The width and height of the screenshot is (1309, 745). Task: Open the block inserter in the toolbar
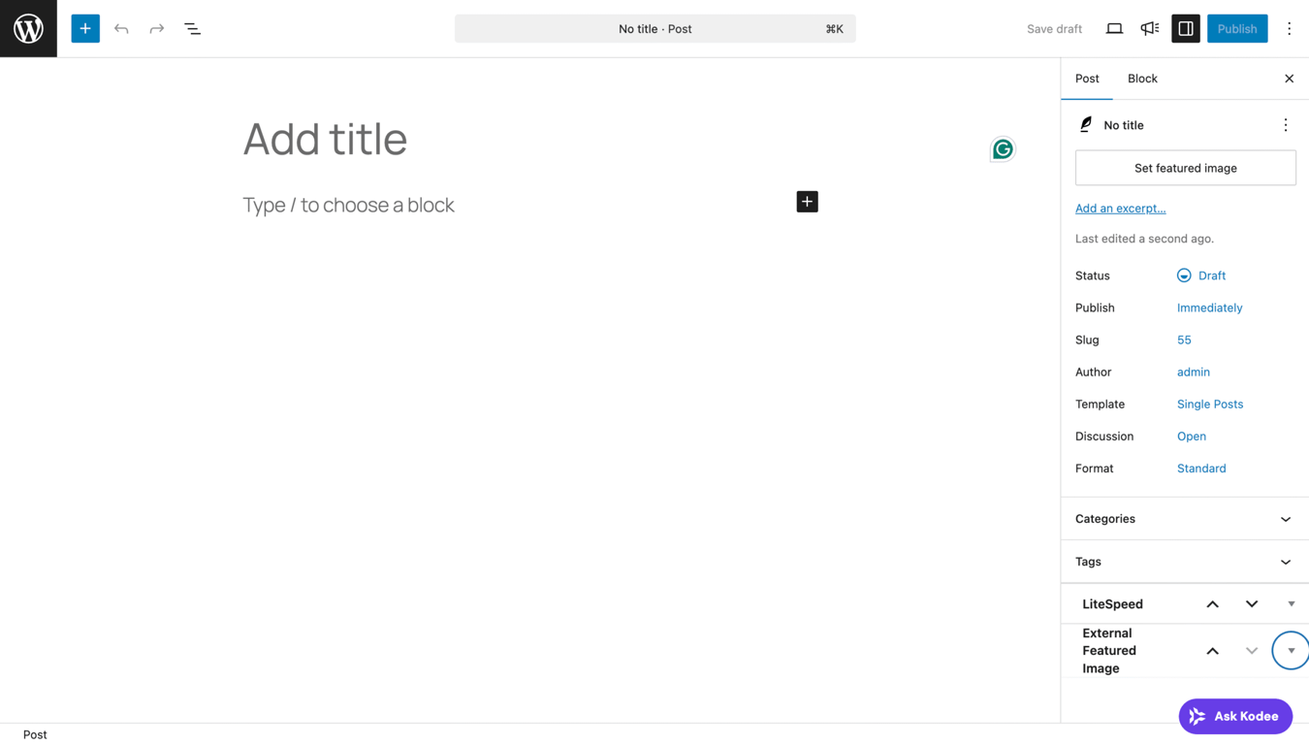point(84,28)
